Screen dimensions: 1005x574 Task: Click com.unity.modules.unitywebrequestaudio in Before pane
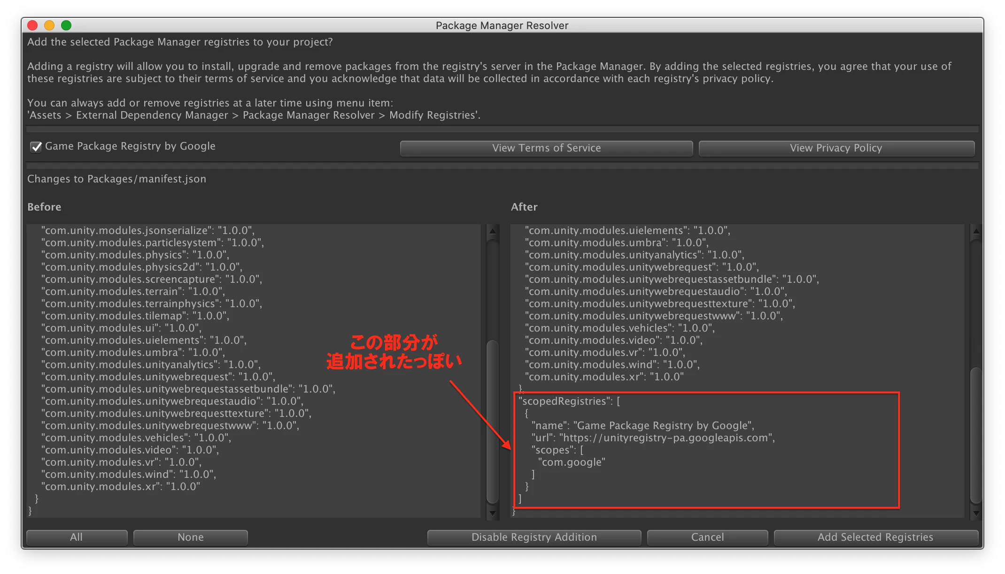(x=172, y=401)
